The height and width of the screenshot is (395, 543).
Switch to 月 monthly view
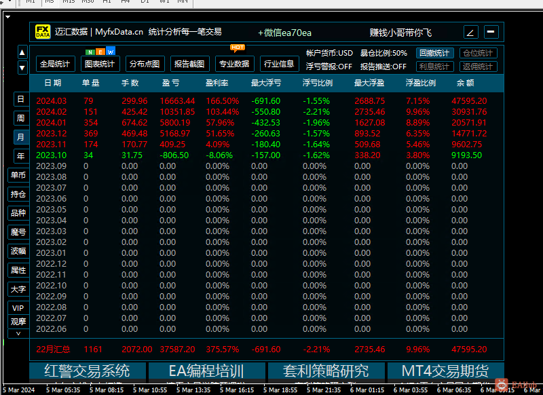point(21,137)
